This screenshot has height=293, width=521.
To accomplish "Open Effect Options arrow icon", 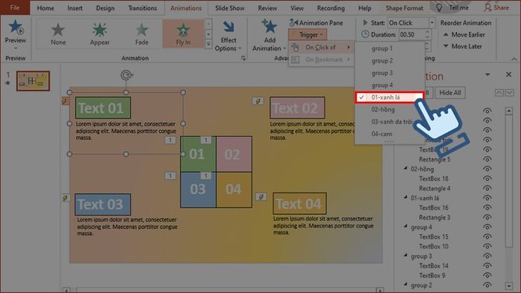I will coord(228,28).
